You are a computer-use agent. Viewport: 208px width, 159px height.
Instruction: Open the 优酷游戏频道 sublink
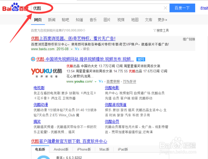tap(116, 105)
